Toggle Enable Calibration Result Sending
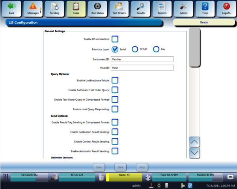Screen dimensions: 237x189 click(115, 132)
